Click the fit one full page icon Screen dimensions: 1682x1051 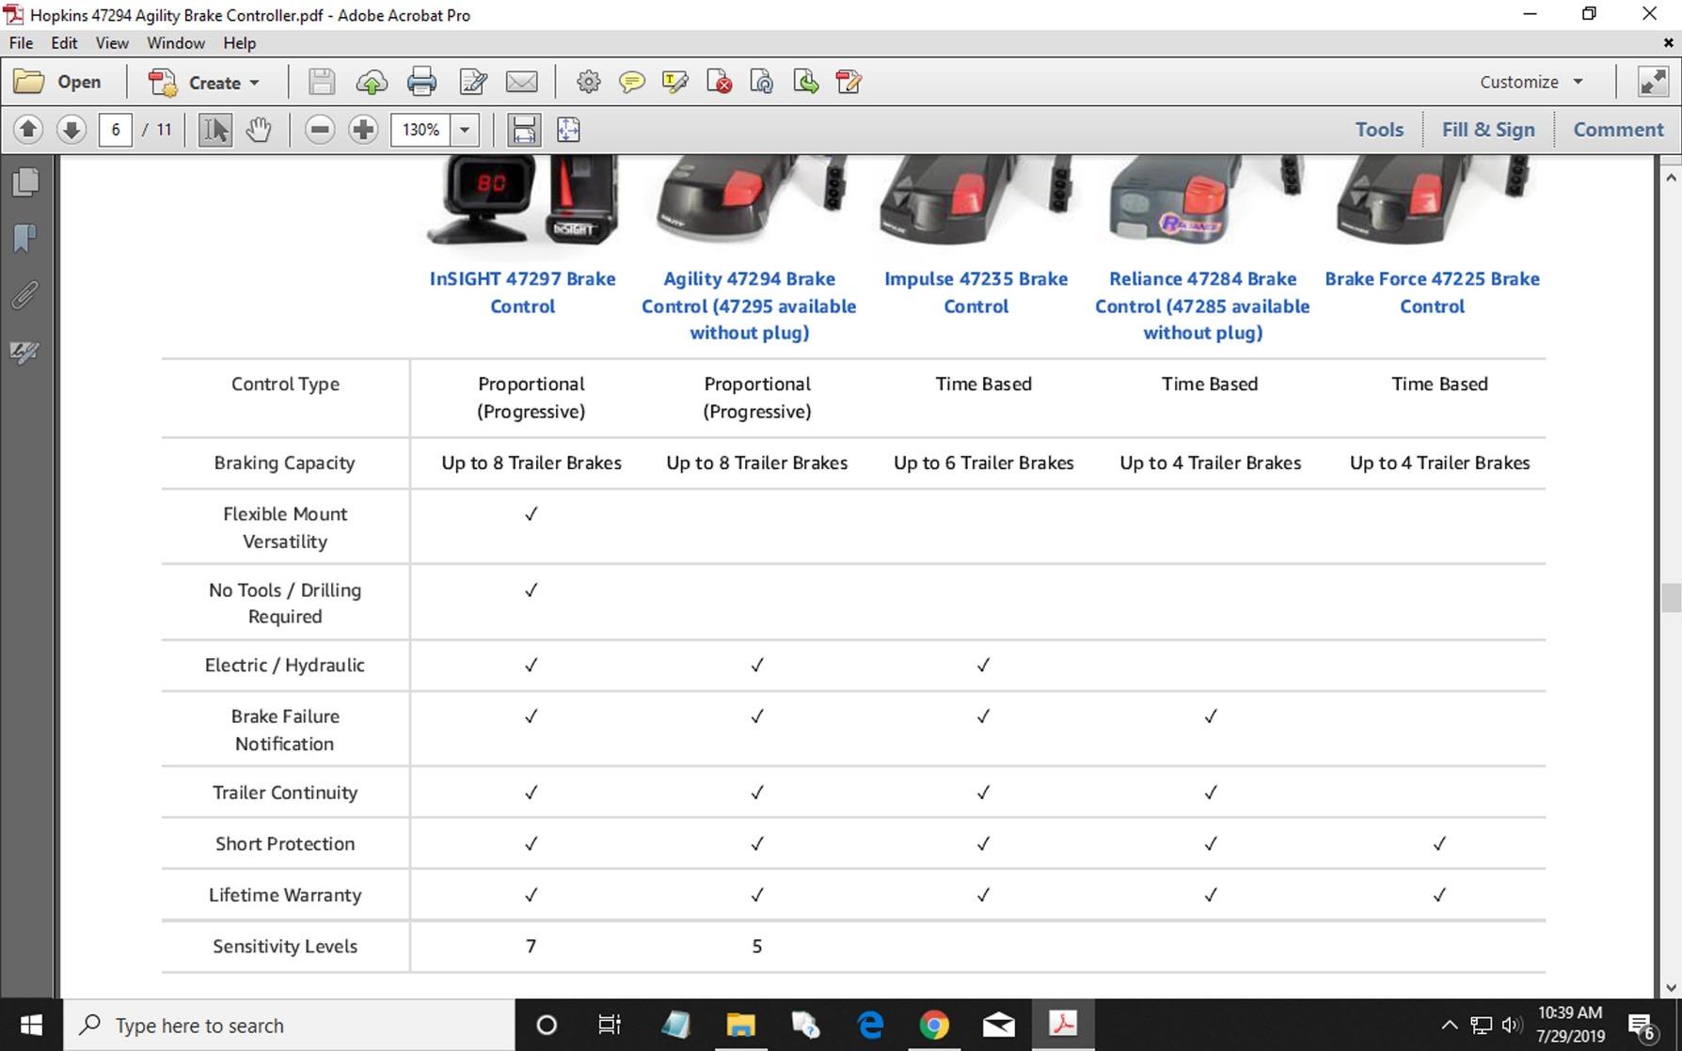[568, 130]
